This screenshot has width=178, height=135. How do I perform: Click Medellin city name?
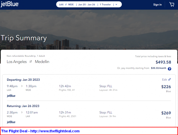point(42,62)
